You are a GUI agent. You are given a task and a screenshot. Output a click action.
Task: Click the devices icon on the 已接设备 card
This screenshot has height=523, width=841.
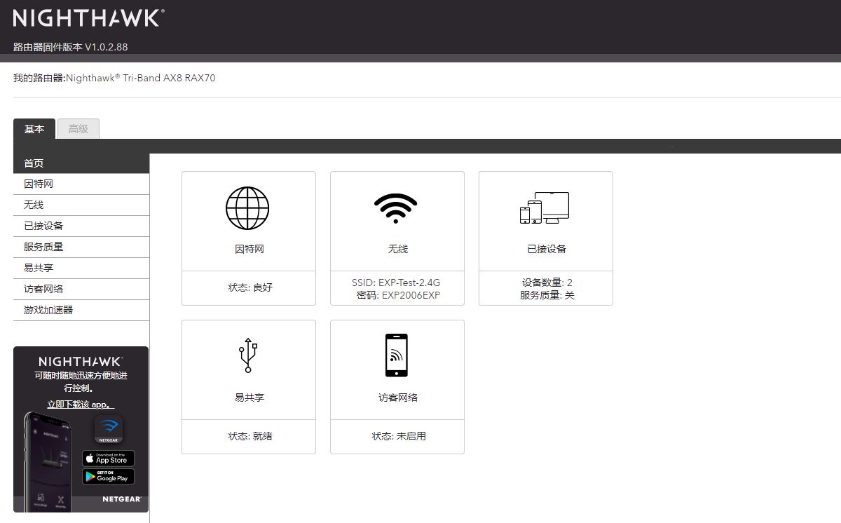(x=545, y=208)
